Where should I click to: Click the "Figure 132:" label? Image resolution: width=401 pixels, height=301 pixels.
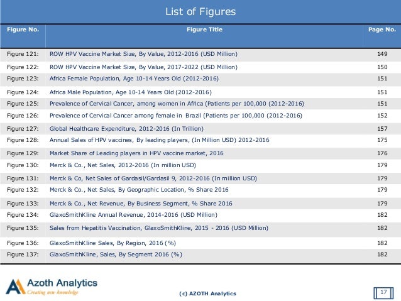[x=23, y=190]
